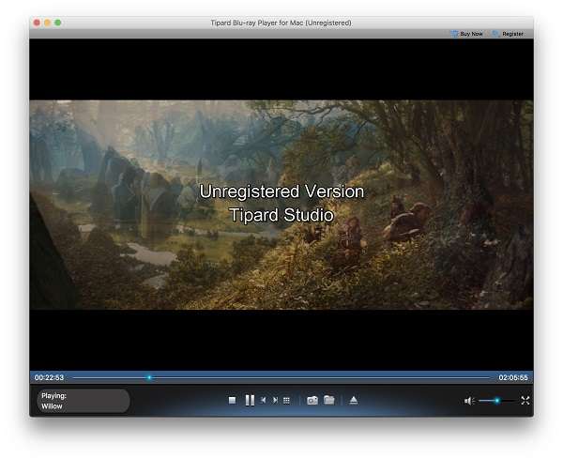Viewport: 563px width, 459px height.
Task: Click the elapsed time 00:22:53
Action: pos(49,377)
